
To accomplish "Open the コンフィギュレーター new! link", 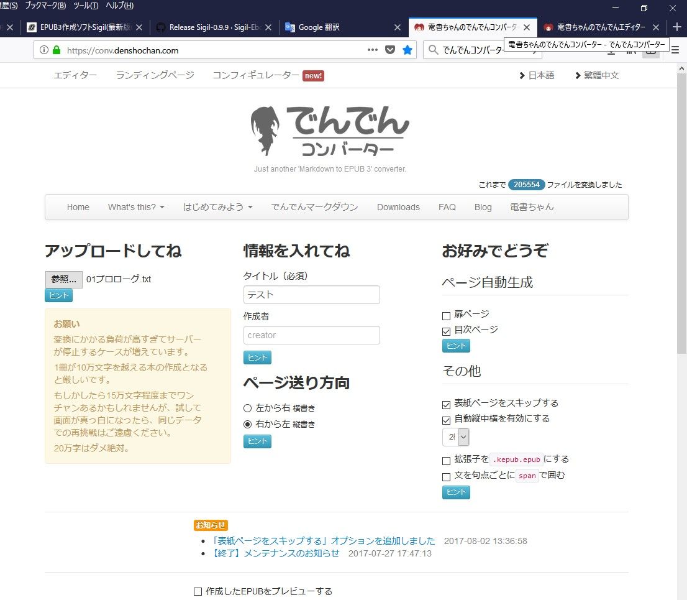I will (x=268, y=75).
